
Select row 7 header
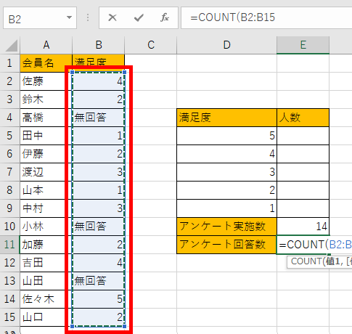(x=9, y=172)
